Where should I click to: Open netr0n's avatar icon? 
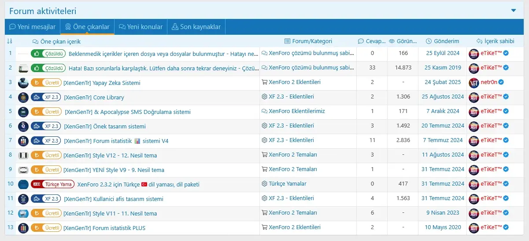coord(474,82)
